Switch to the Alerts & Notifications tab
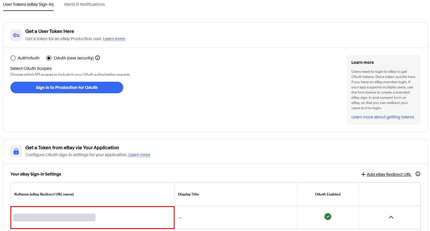Image resolution: width=430 pixels, height=231 pixels. [x=84, y=4]
